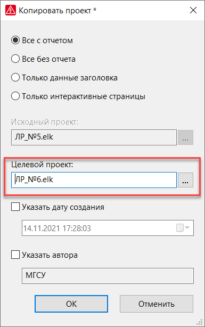The image size is (205, 327).
Task: Enable the Указать автора checkbox
Action: tap(15, 255)
